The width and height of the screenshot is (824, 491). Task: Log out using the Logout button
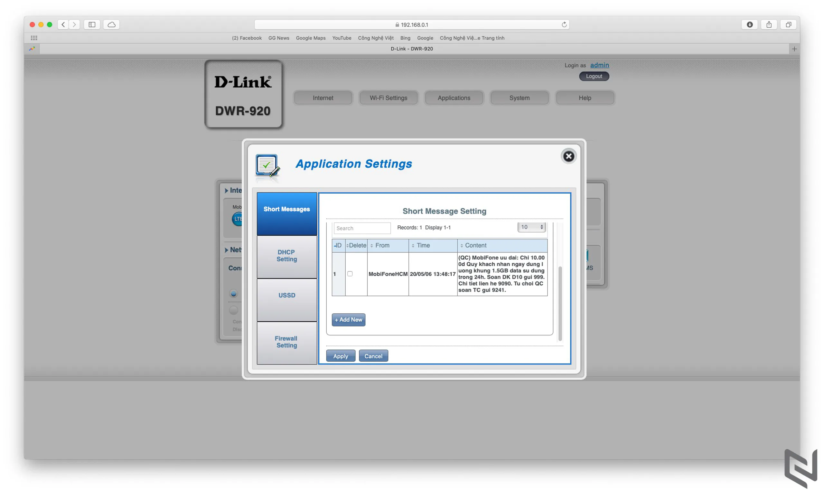594,76
